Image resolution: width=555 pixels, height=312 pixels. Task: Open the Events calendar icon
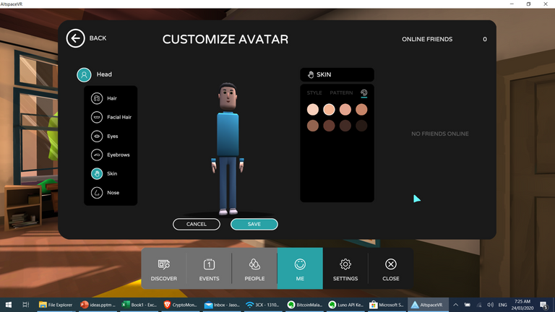tap(209, 264)
